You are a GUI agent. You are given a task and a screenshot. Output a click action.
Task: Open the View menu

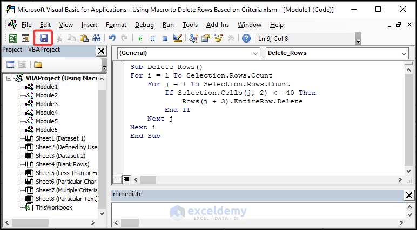[66, 25]
